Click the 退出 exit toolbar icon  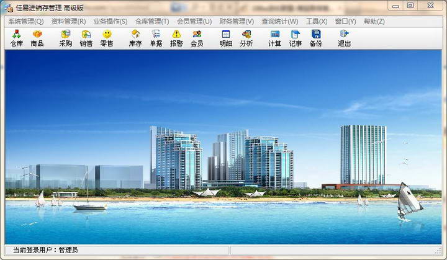click(x=345, y=38)
